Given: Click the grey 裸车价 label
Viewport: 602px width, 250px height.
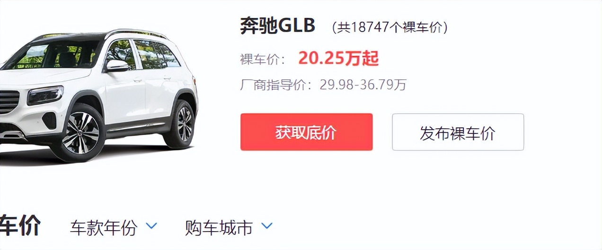Looking at the screenshot, I should coord(263,59).
